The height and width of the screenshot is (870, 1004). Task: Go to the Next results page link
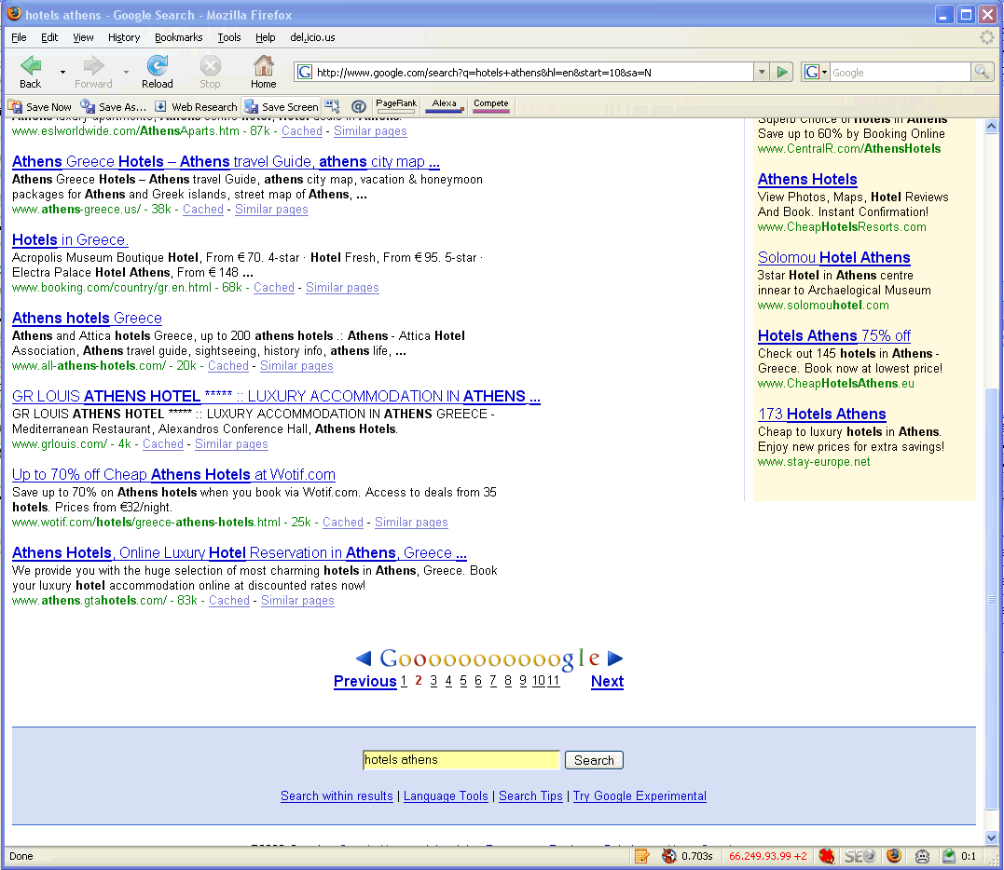pyautogui.click(x=607, y=682)
